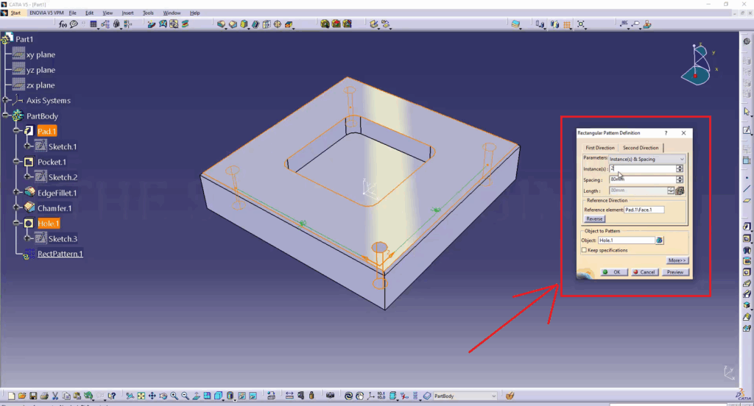Click the Zoom In magnifier icon
This screenshot has width=754, height=406.
pos(174,396)
